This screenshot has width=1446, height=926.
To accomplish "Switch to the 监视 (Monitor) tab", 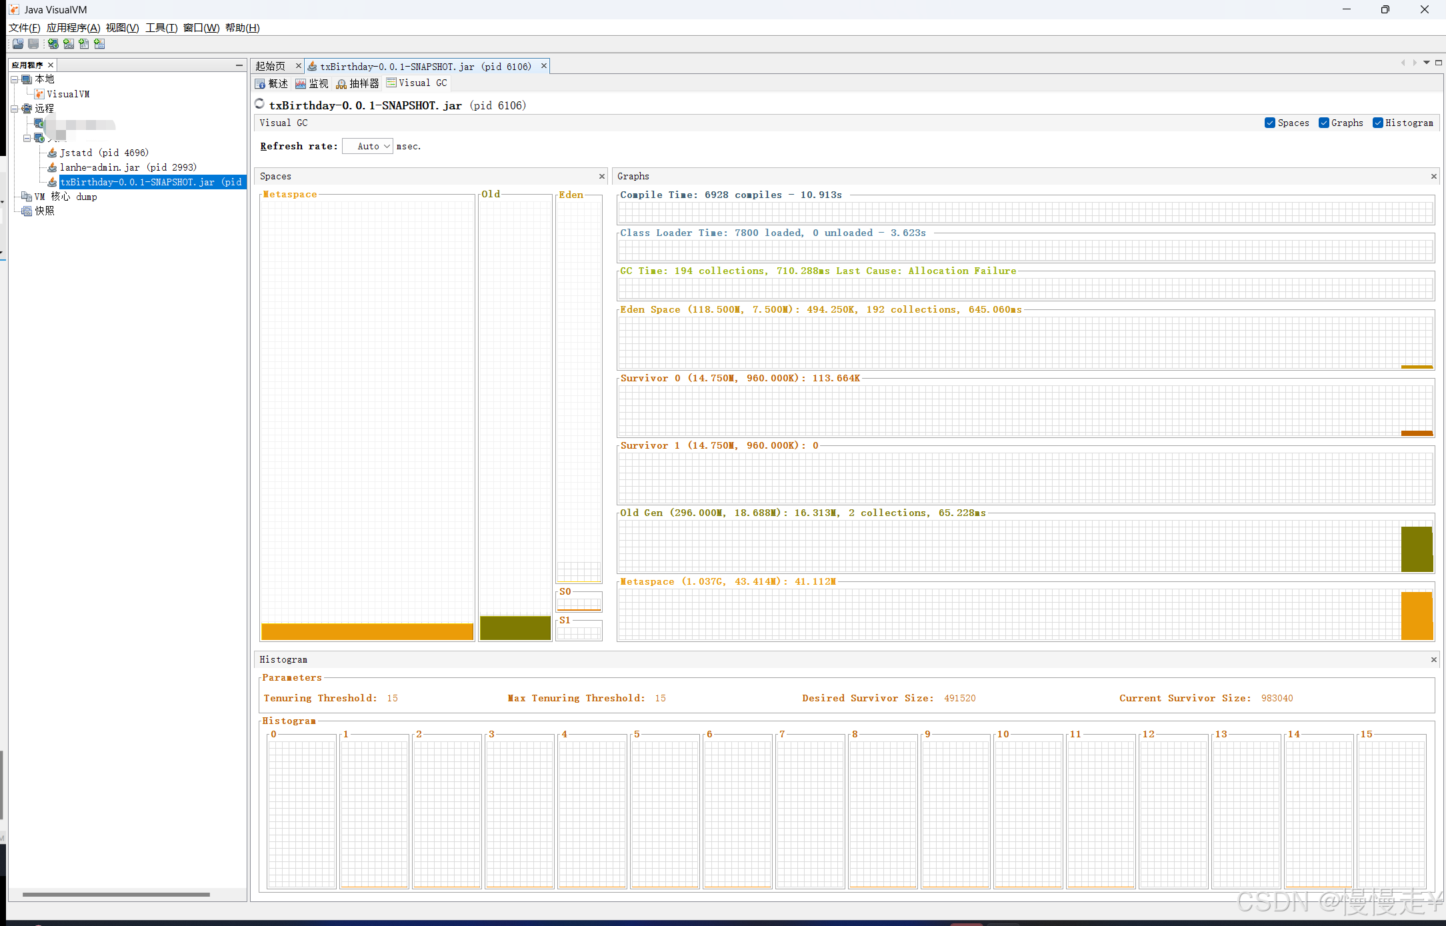I will pyautogui.click(x=312, y=83).
